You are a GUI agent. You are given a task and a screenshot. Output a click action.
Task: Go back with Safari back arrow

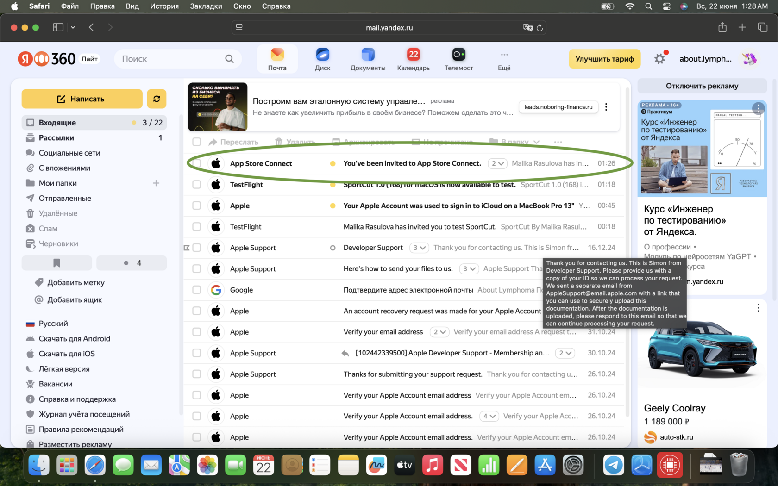91,27
